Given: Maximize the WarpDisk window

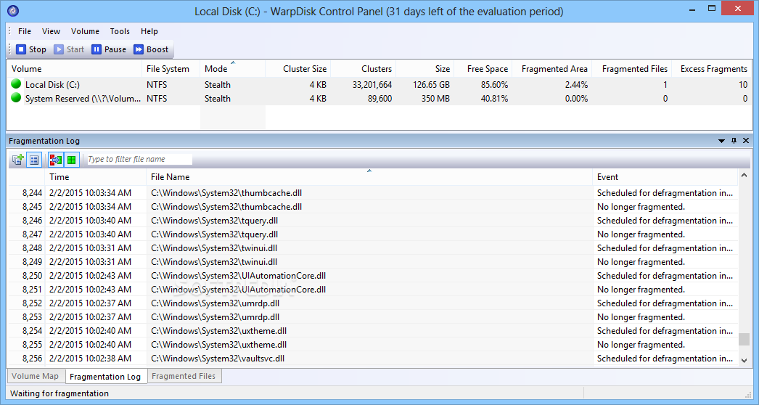Looking at the screenshot, I should (712, 8).
